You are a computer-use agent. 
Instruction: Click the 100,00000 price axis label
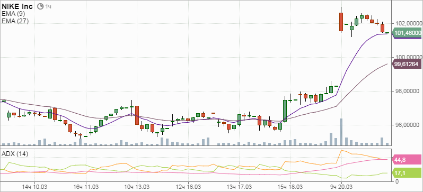(408, 57)
